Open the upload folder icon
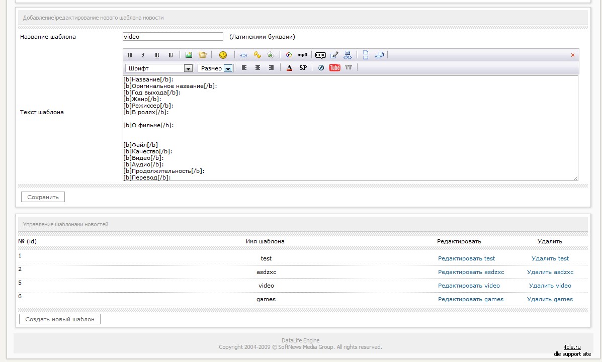602x362 pixels. pos(202,55)
